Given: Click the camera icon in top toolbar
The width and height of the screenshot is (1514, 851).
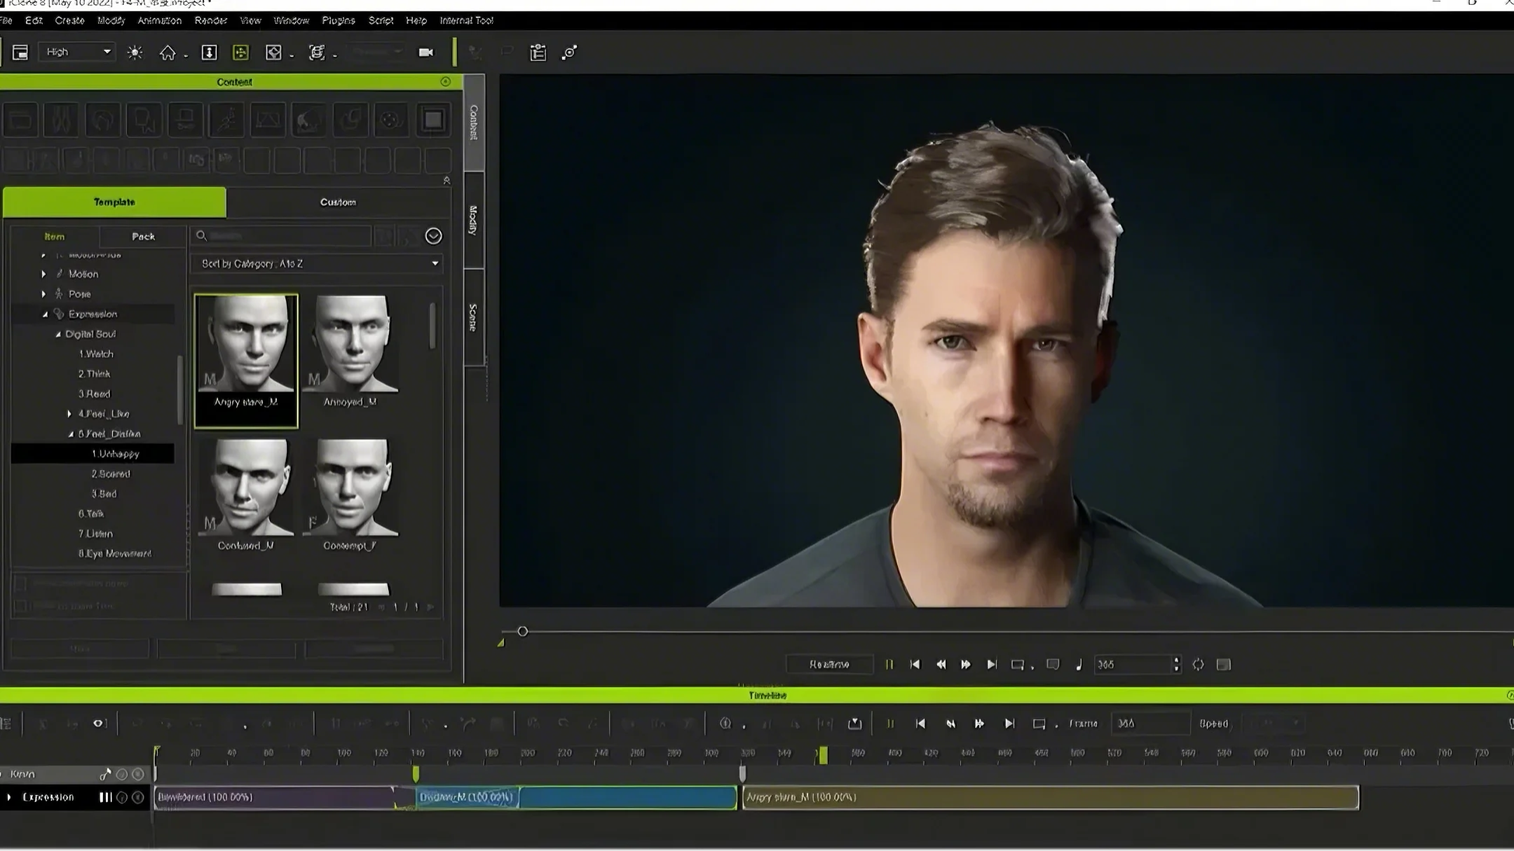Looking at the screenshot, I should click(x=425, y=53).
